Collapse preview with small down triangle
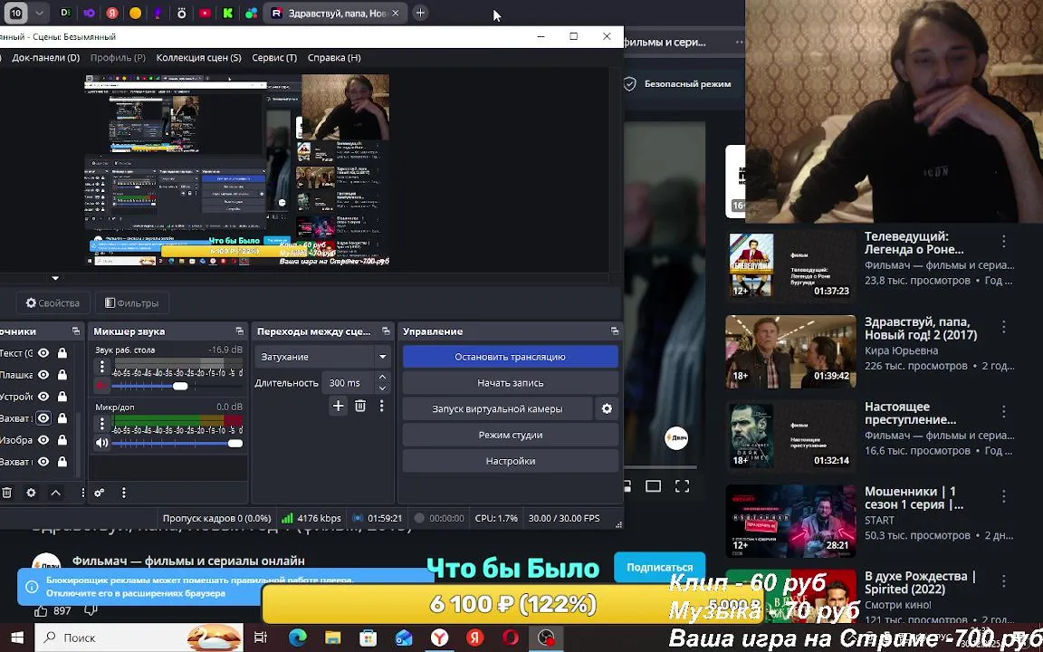1043x652 pixels. [55, 278]
